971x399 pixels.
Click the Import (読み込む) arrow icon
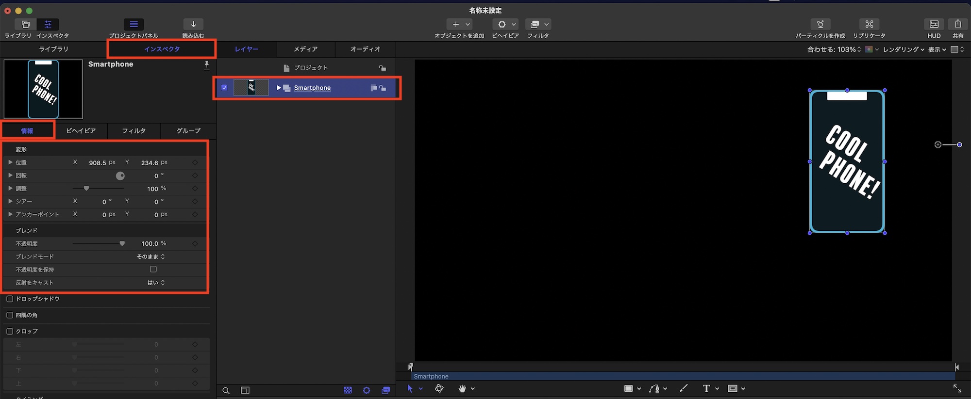click(x=193, y=24)
